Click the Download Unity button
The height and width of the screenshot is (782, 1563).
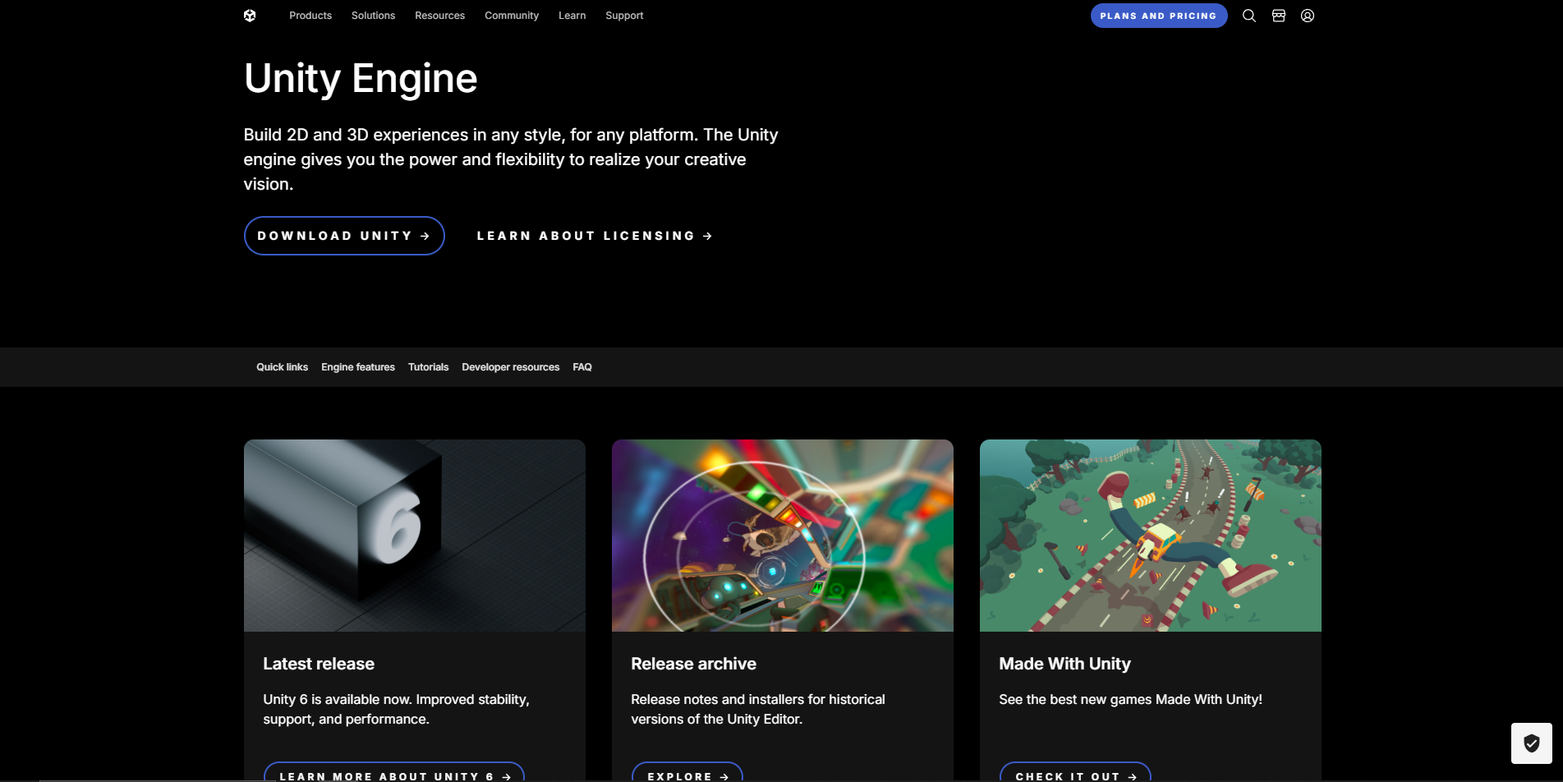[x=344, y=236]
